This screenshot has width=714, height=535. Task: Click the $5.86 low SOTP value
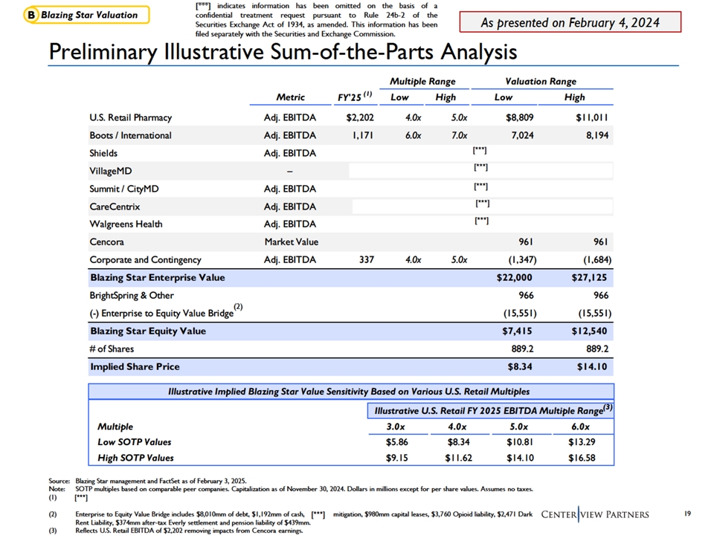(x=397, y=442)
